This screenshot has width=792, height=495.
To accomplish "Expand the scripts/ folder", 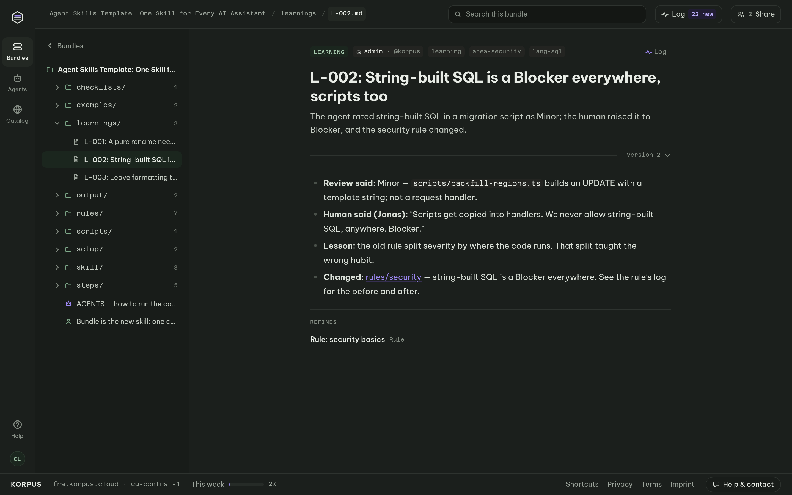I will tap(57, 232).
